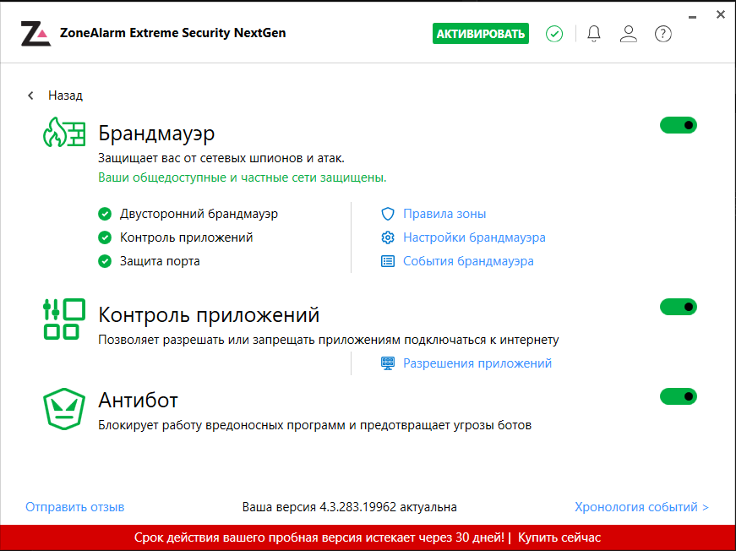Click the Антибот shield robot icon
The image size is (736, 551).
(64, 409)
